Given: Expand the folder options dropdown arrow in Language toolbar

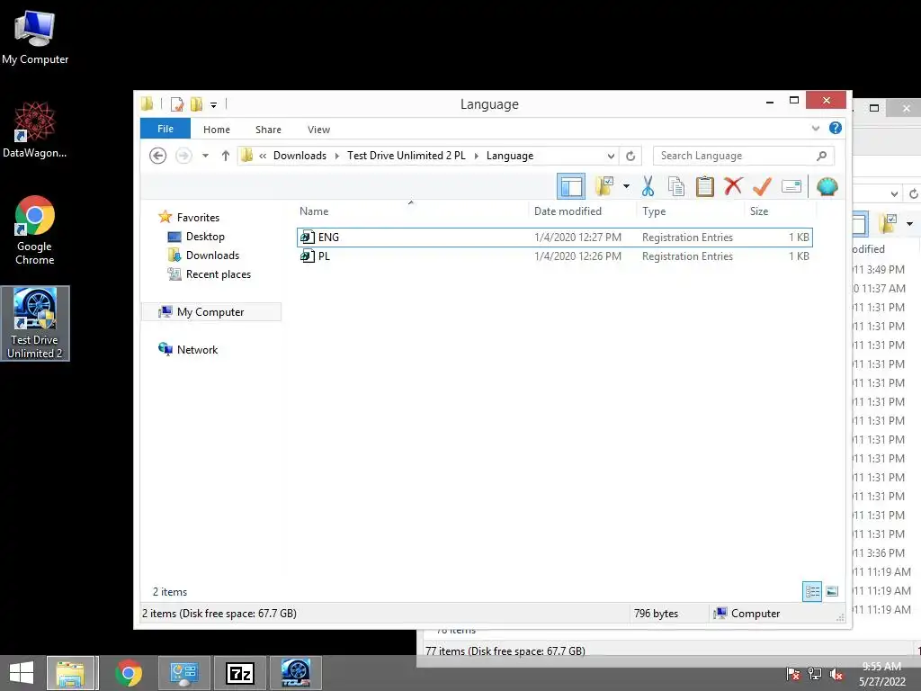Looking at the screenshot, I should (626, 187).
